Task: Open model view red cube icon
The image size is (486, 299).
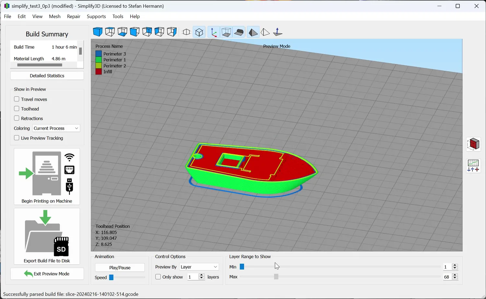Action: (x=473, y=144)
